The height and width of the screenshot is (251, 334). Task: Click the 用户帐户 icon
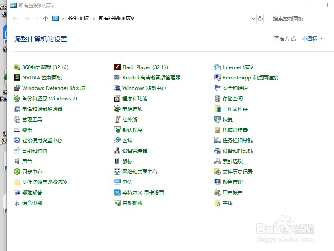(x=217, y=192)
